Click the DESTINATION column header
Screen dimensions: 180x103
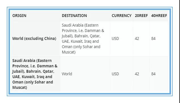(x=74, y=16)
